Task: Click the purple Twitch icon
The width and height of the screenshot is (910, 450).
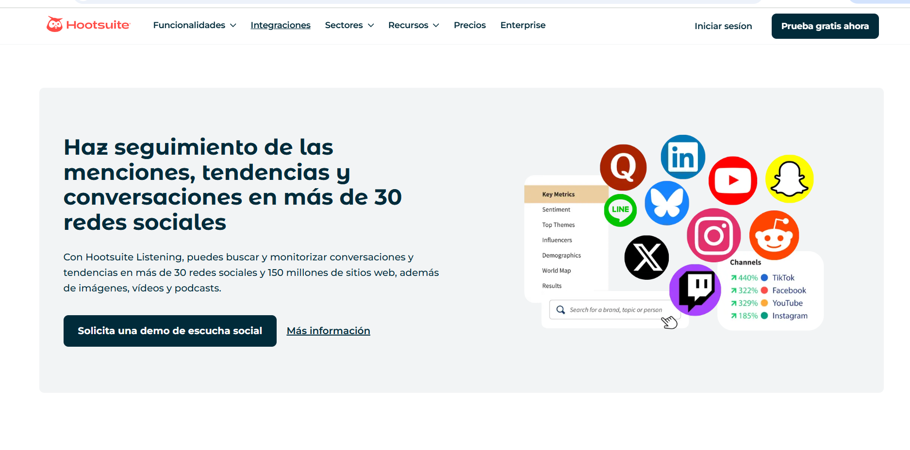Action: pyautogui.click(x=695, y=290)
